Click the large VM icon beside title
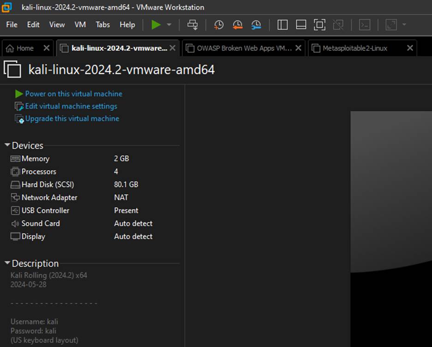 click(12, 69)
